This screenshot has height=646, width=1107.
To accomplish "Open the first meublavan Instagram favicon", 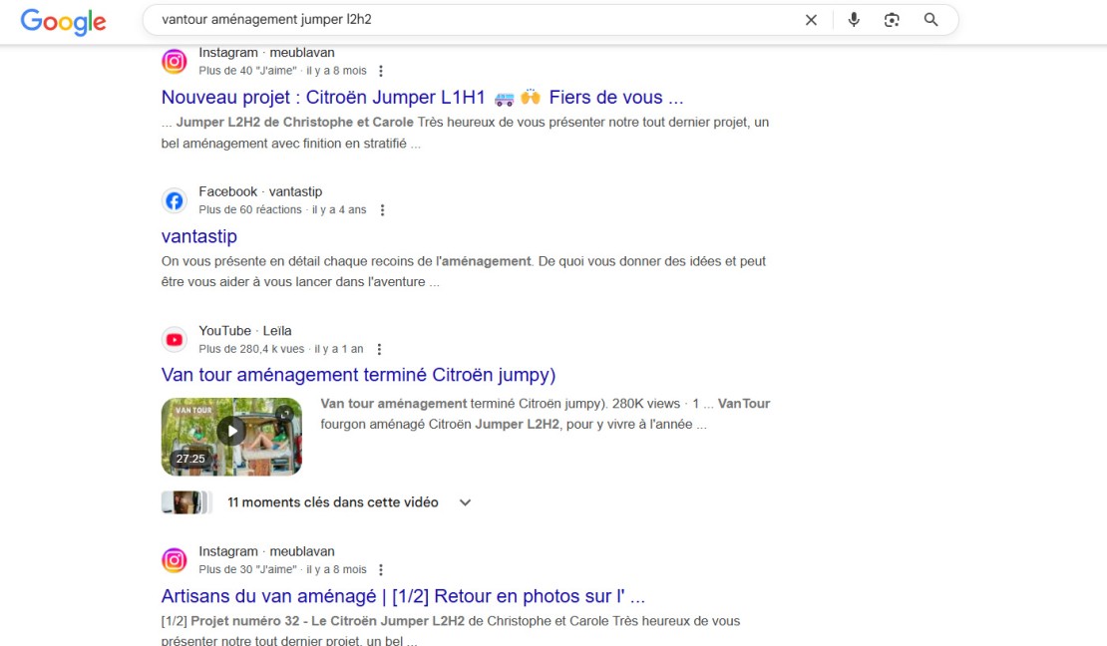I will (x=175, y=62).
